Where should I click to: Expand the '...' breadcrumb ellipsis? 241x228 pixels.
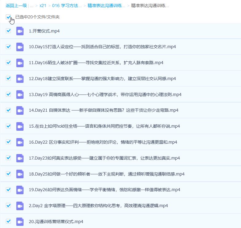click(x=32, y=6)
